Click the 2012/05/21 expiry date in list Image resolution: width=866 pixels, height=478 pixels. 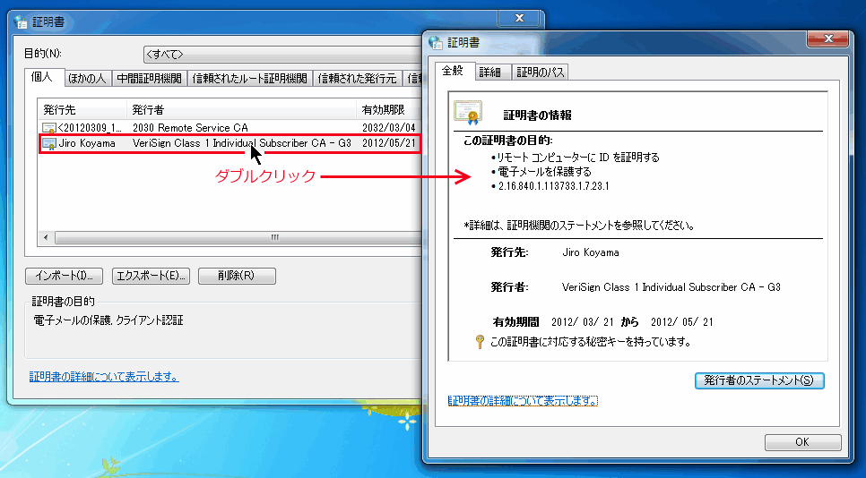[388, 143]
